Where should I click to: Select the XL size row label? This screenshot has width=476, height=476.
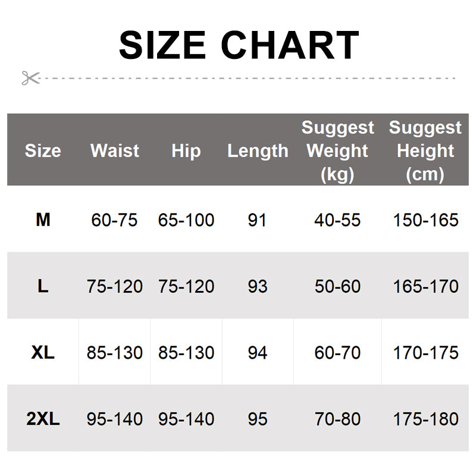click(x=43, y=352)
